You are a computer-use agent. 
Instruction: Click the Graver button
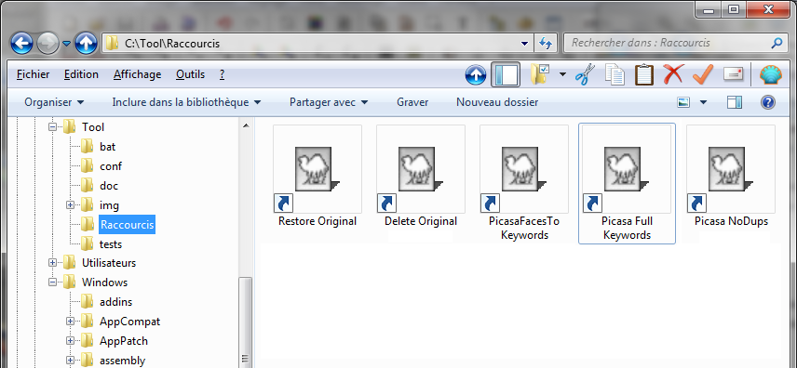412,102
